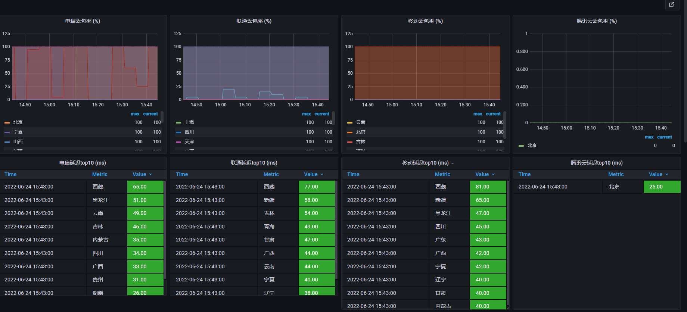This screenshot has width=687, height=312.
Task: Click 辽宁 metric cell in 移动延迟 table
Action: click(449, 280)
